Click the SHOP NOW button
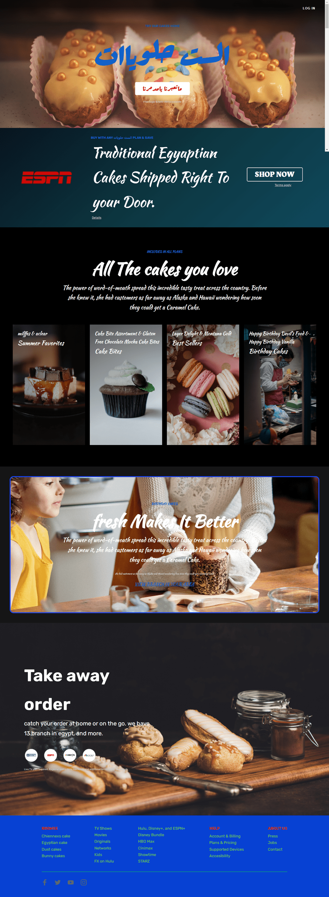This screenshot has width=329, height=897. point(274,175)
